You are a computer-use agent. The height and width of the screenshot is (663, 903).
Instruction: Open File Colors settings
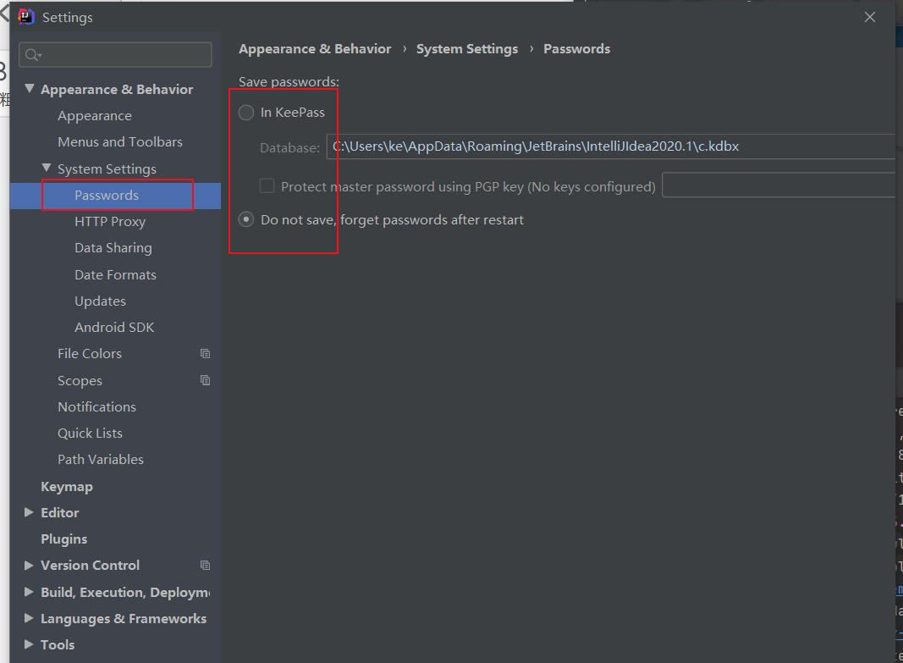(89, 354)
